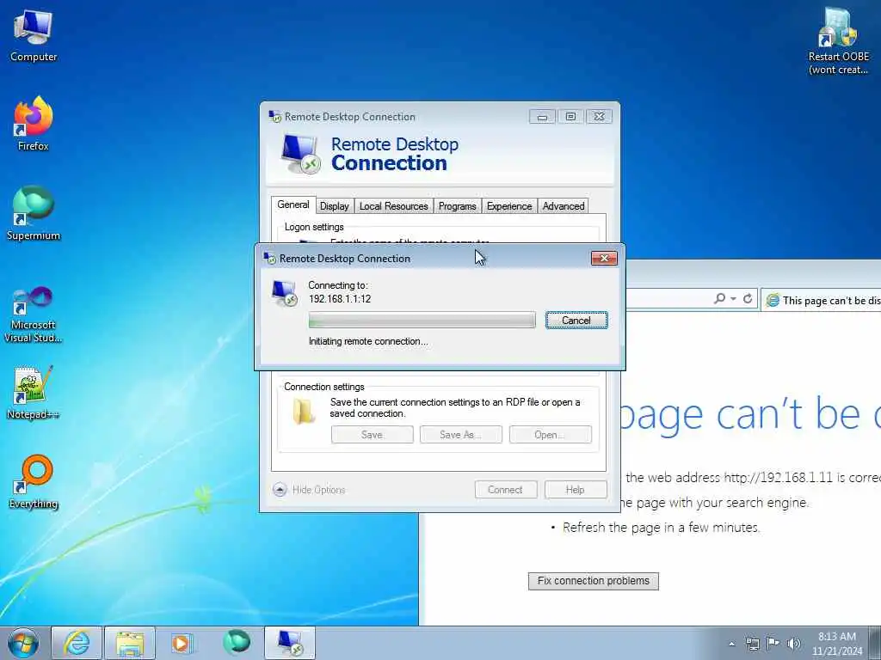Open Supermium from the taskbar
Screen dimensions: 881x660
click(236, 643)
